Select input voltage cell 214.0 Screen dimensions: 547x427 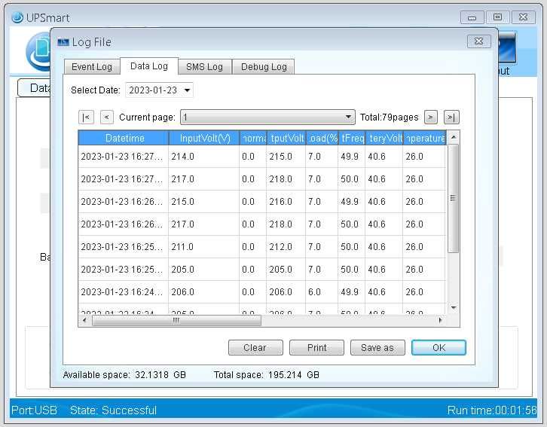pos(203,157)
